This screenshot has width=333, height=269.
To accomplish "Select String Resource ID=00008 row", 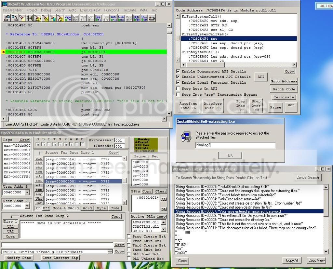I will pos(249,215).
